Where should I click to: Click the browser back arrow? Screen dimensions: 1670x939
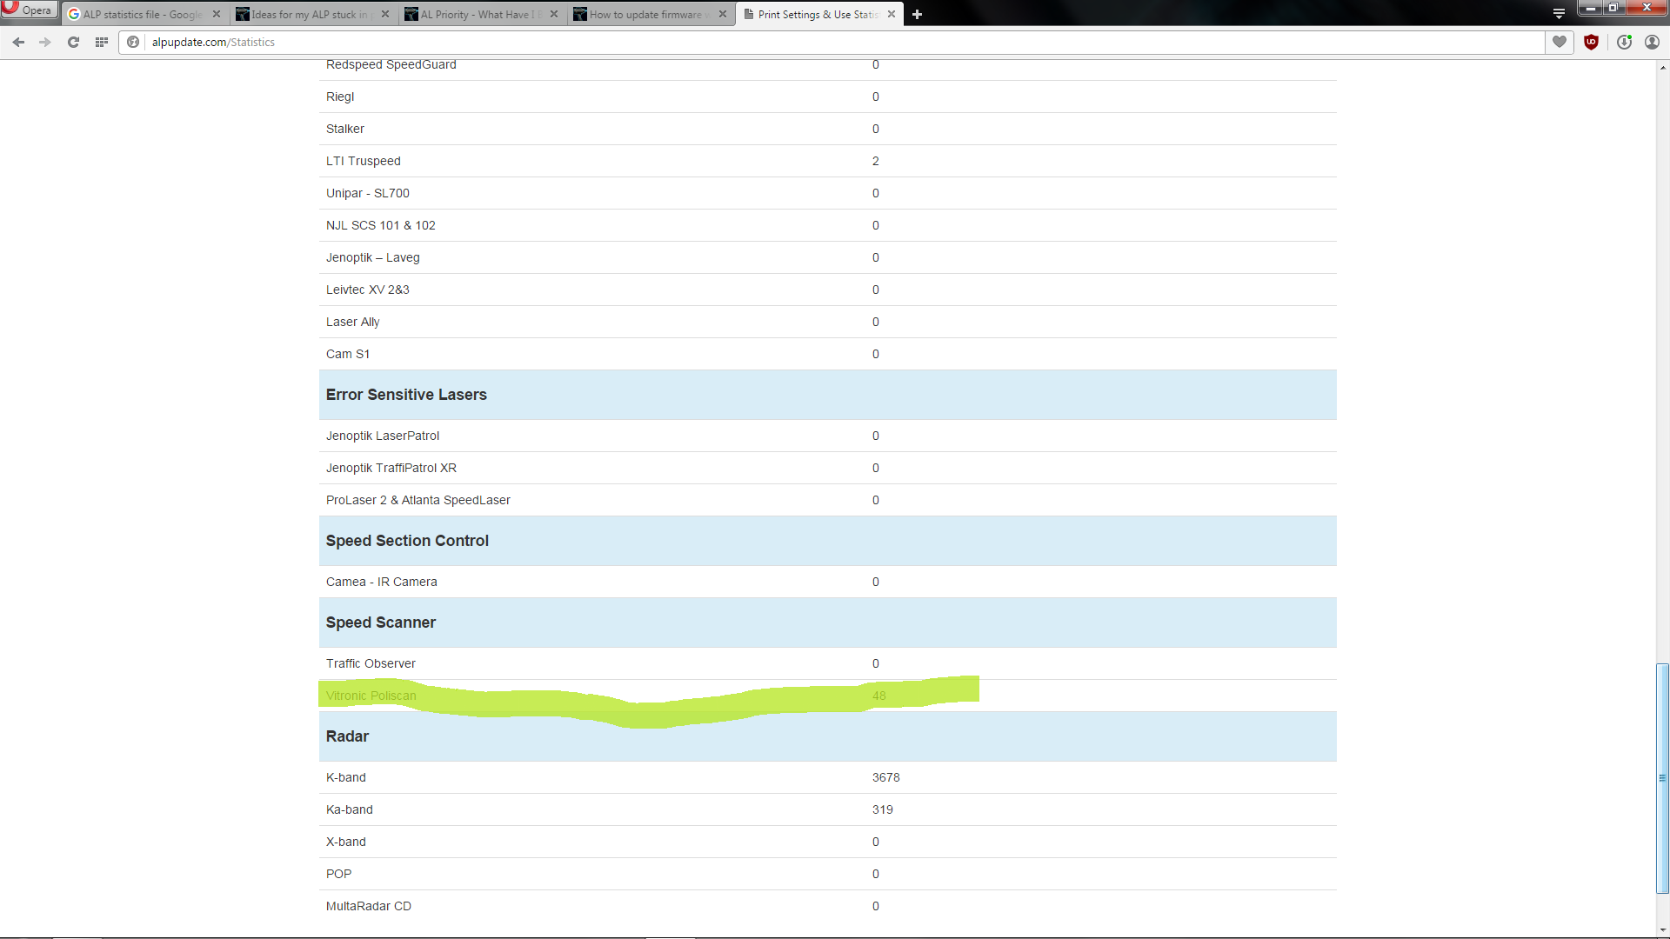click(x=18, y=42)
